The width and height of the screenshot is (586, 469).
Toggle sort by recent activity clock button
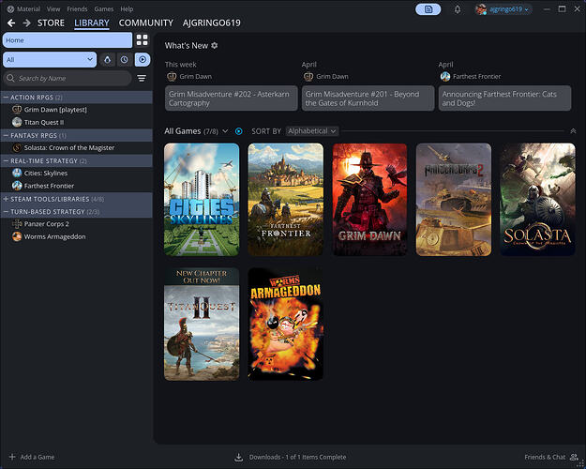pos(124,59)
